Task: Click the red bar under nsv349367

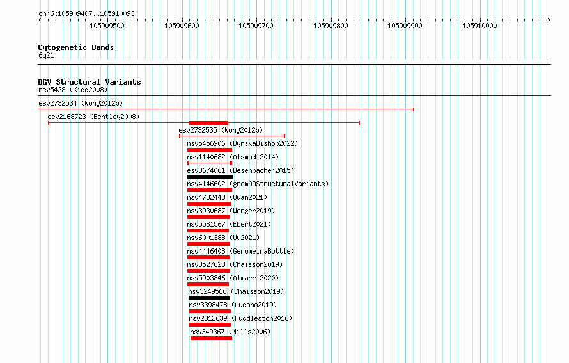Action: 211,338
